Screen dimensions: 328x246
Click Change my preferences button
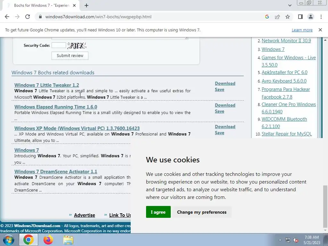pyautogui.click(x=202, y=212)
